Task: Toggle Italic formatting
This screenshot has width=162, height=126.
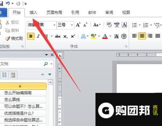Action: [x=38, y=36]
